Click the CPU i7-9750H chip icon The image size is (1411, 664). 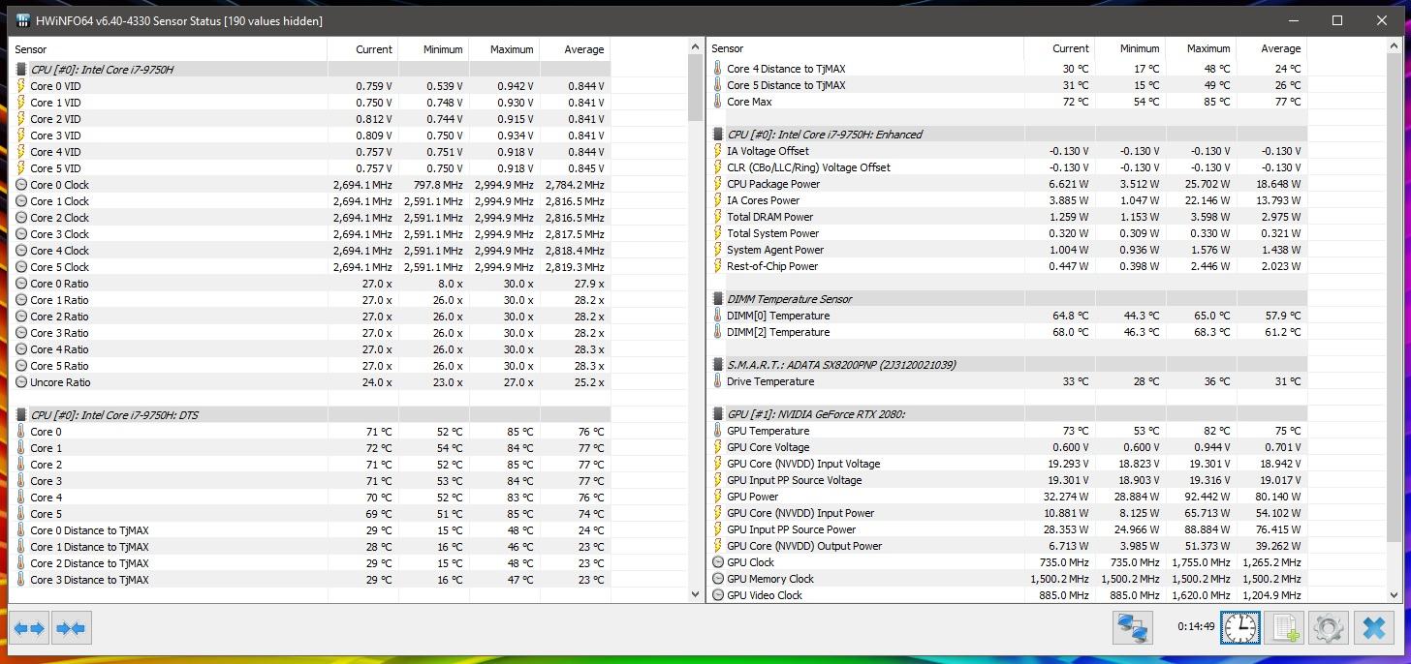point(22,70)
